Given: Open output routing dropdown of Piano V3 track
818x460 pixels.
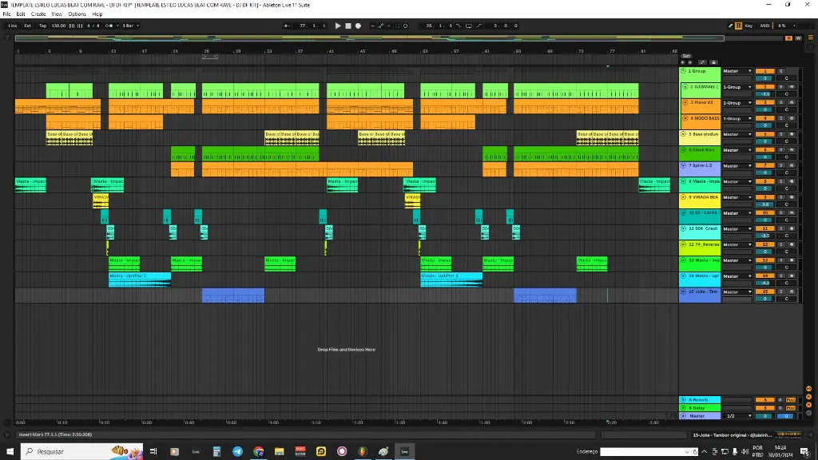Looking at the screenshot, I should click(x=737, y=103).
